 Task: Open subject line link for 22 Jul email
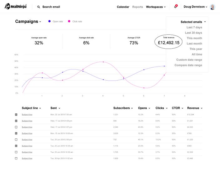click(27, 115)
